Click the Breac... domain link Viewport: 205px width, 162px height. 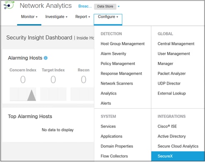pyautogui.click(x=85, y=6)
